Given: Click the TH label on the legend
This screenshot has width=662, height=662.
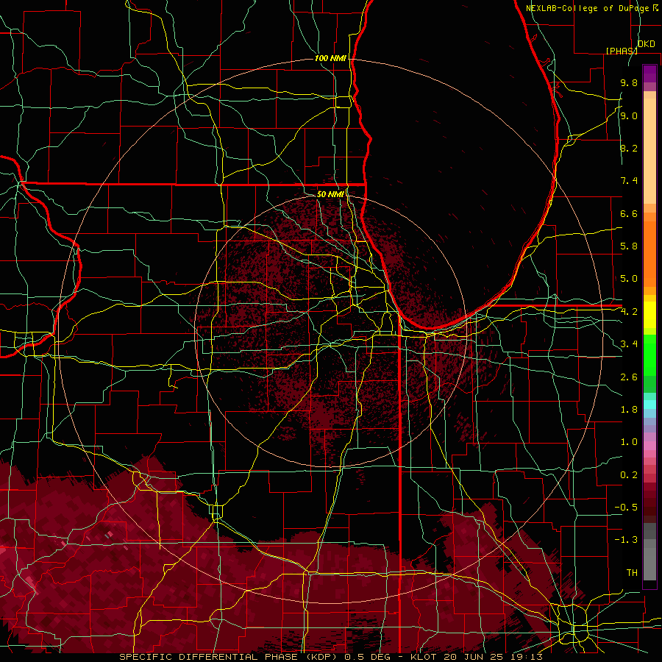Looking at the screenshot, I should point(632,573).
